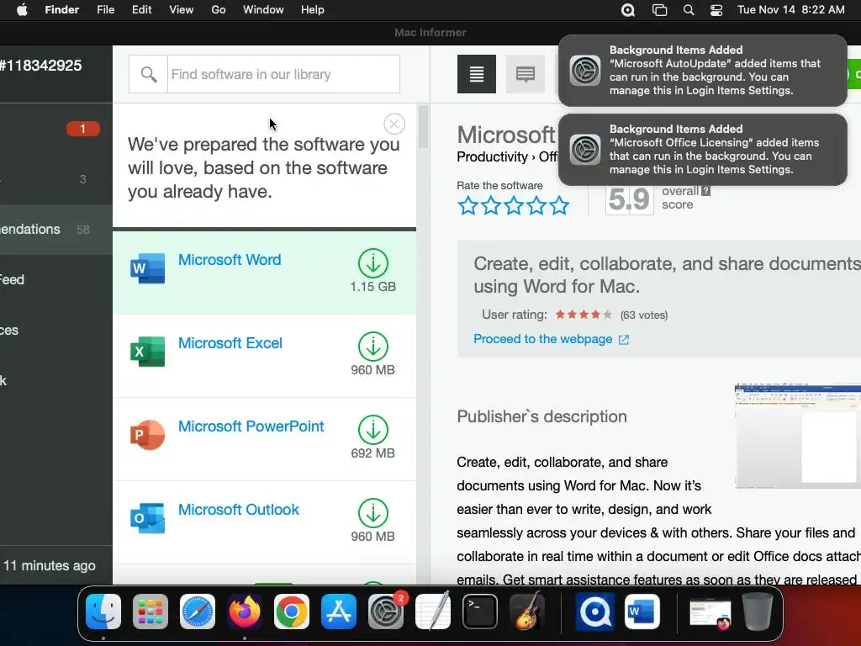The width and height of the screenshot is (861, 646).
Task: Open TextEdit from the Dock
Action: [433, 612]
